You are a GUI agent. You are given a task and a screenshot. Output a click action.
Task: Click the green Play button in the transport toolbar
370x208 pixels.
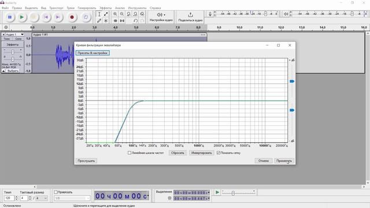(22, 17)
